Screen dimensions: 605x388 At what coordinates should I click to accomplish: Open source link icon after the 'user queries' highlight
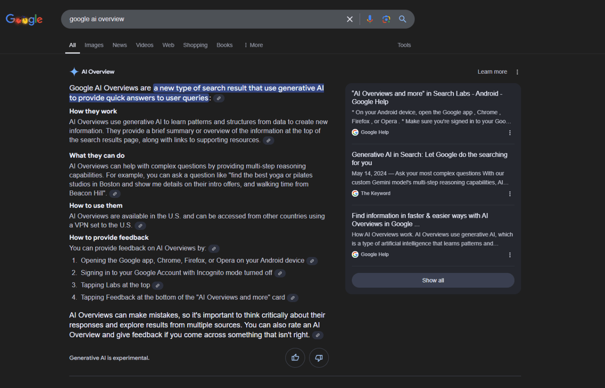pyautogui.click(x=219, y=99)
